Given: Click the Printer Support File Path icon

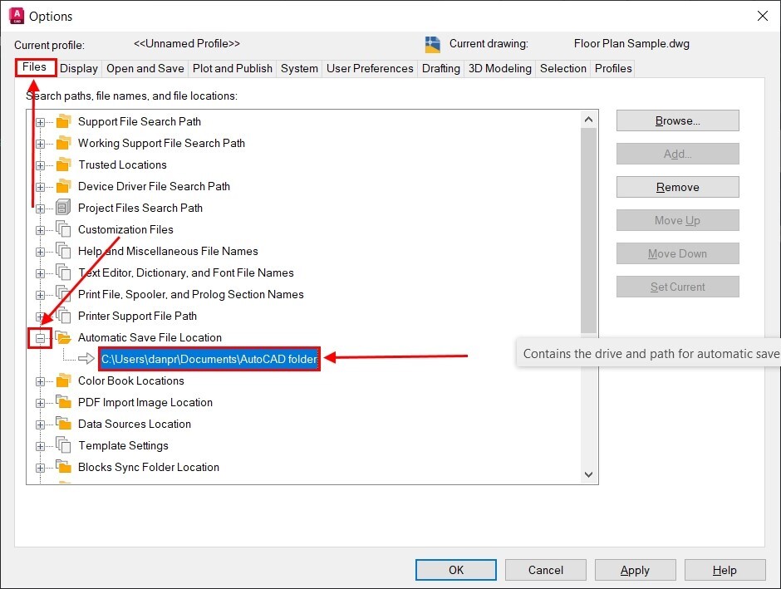Looking at the screenshot, I should tap(63, 316).
